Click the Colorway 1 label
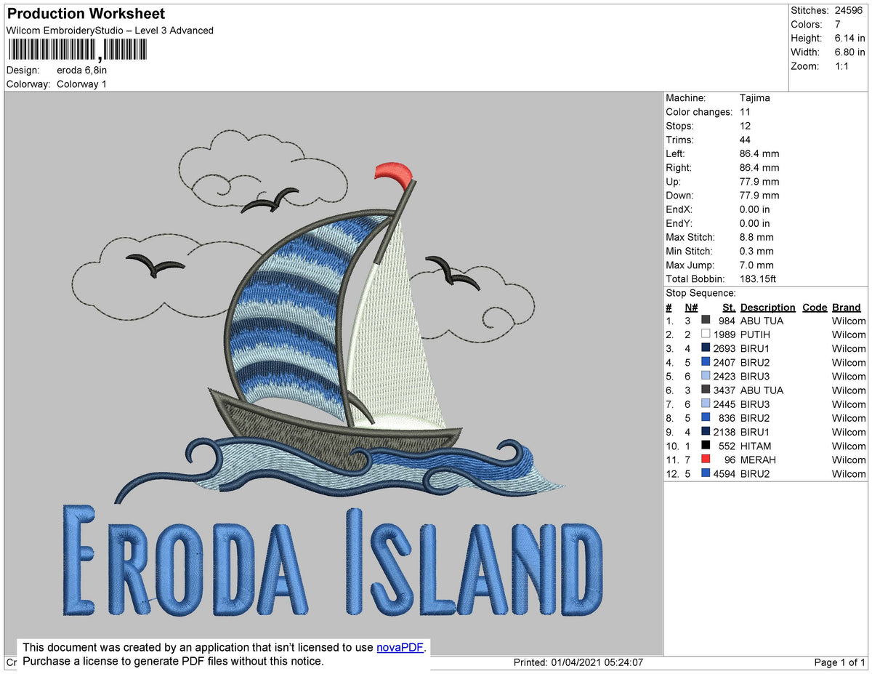This screenshot has width=872, height=674. click(81, 84)
